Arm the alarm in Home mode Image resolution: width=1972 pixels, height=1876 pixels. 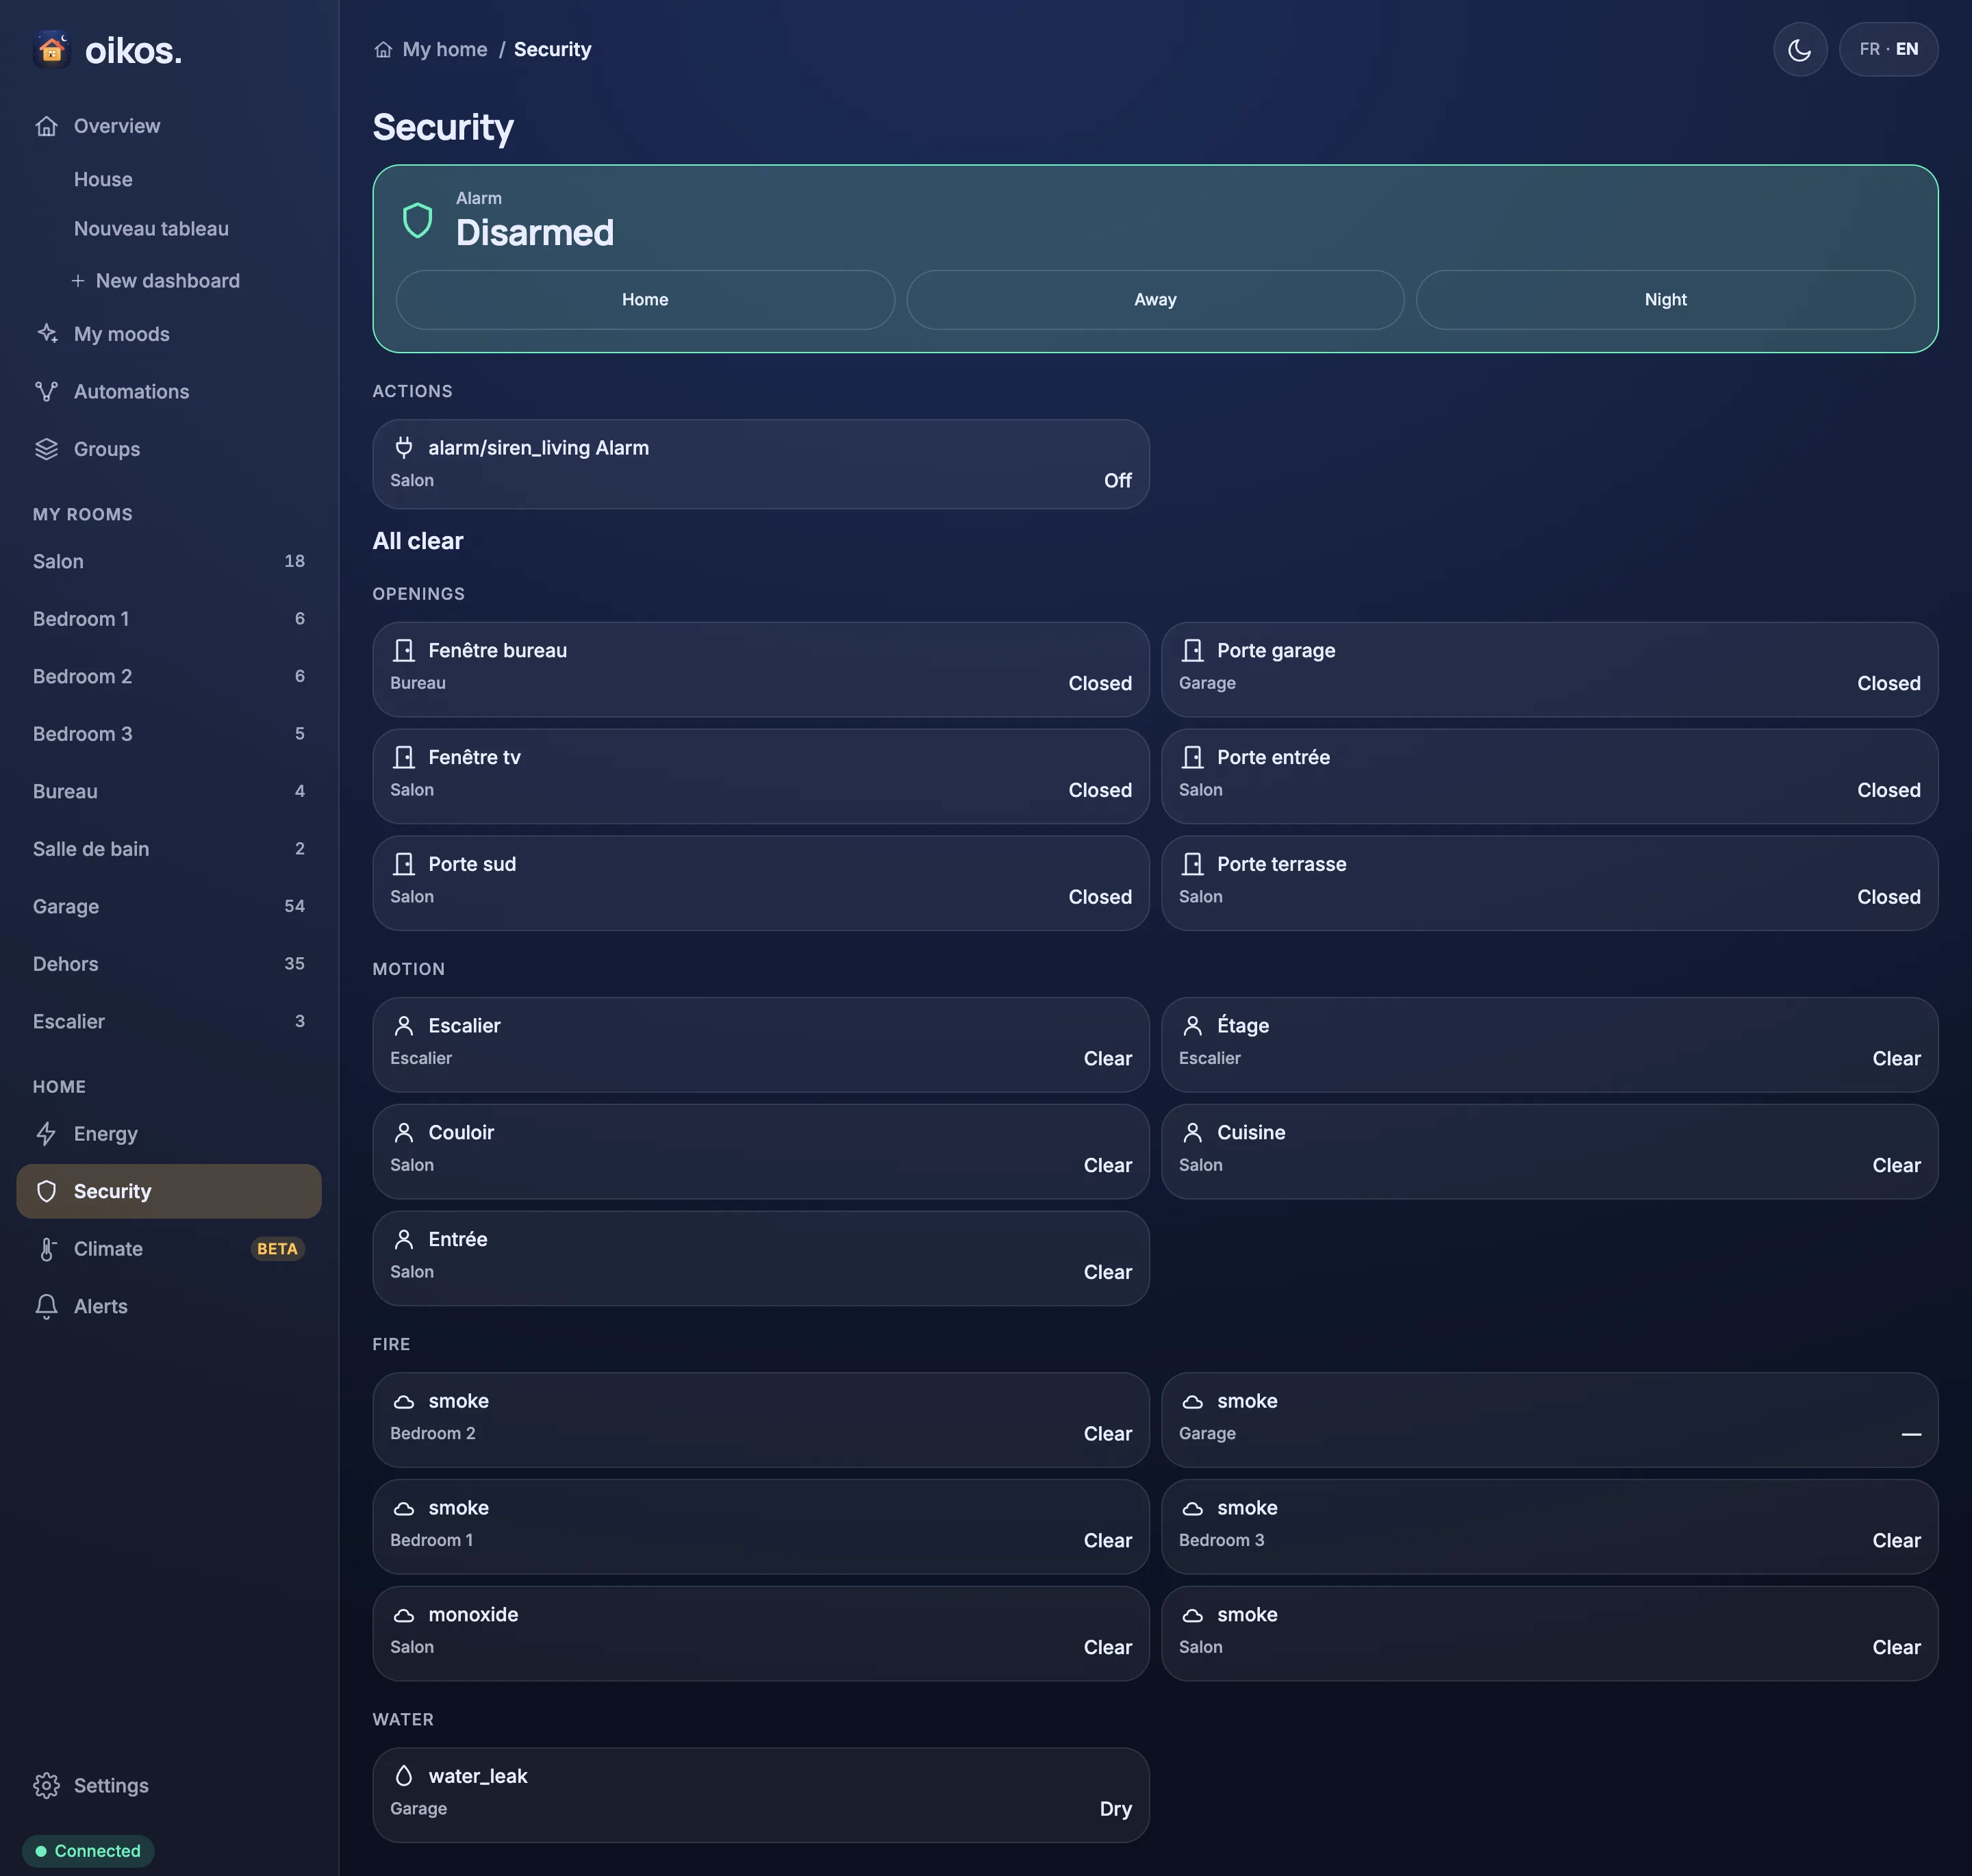point(645,299)
